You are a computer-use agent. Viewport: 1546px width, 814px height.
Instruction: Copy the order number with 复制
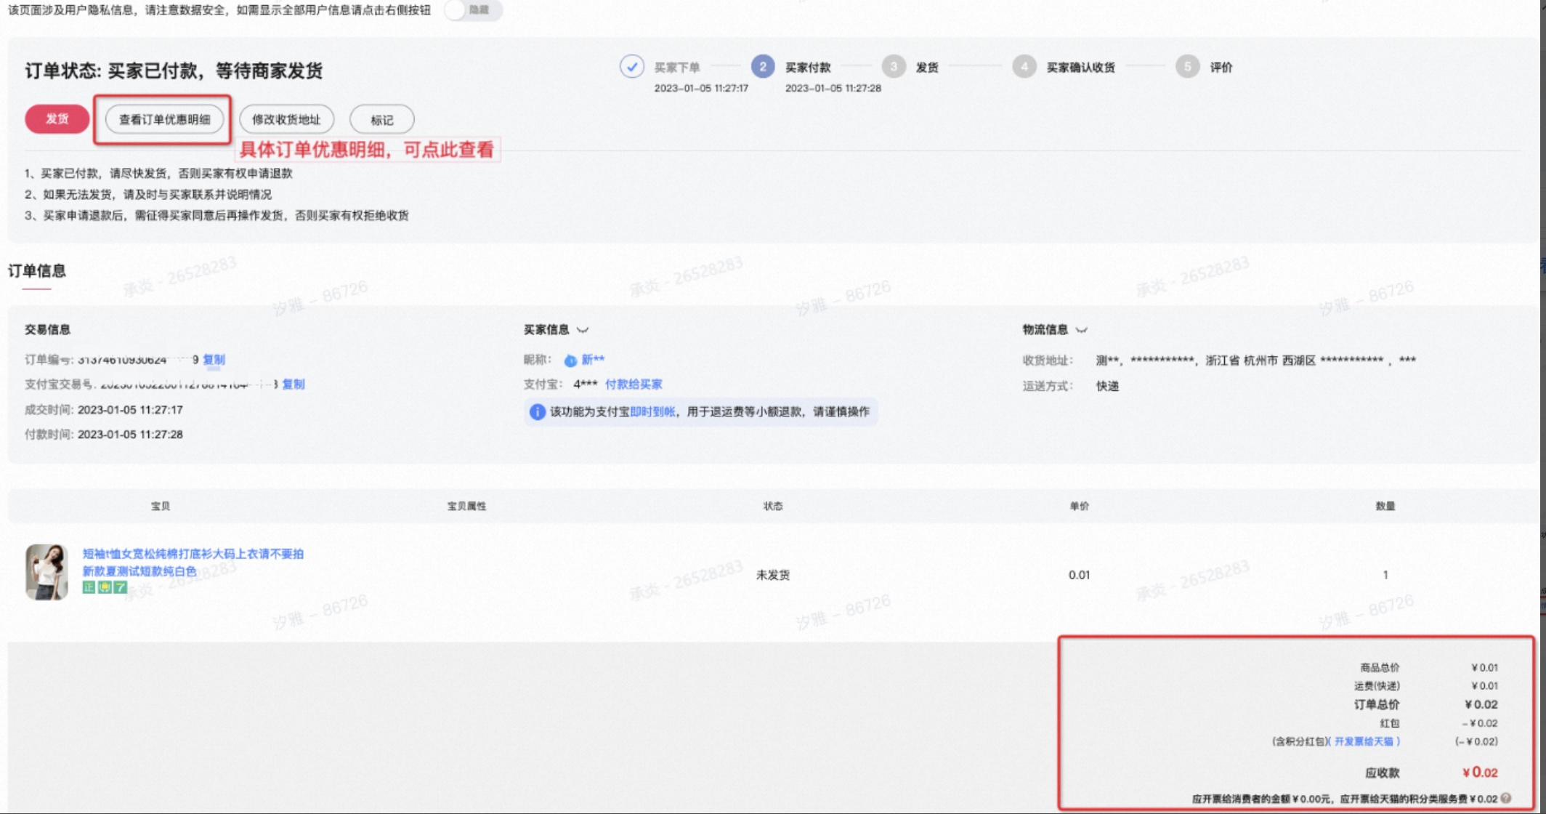(x=214, y=359)
